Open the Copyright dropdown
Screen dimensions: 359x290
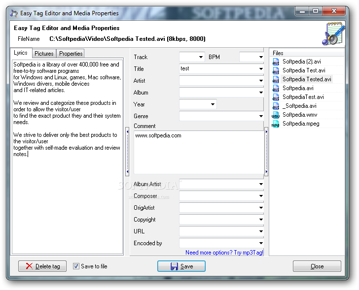pos(261,220)
